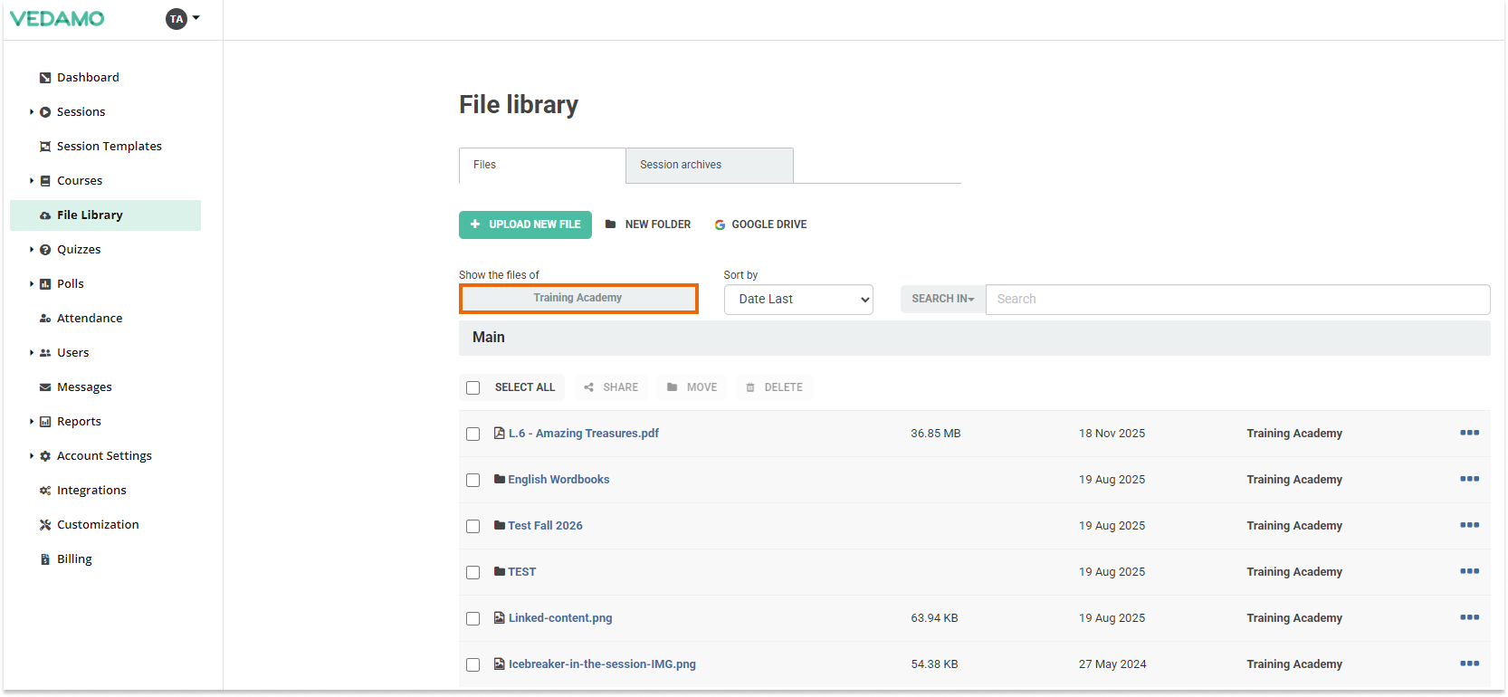Open the more options dots for Linked-content.png

point(1469,617)
